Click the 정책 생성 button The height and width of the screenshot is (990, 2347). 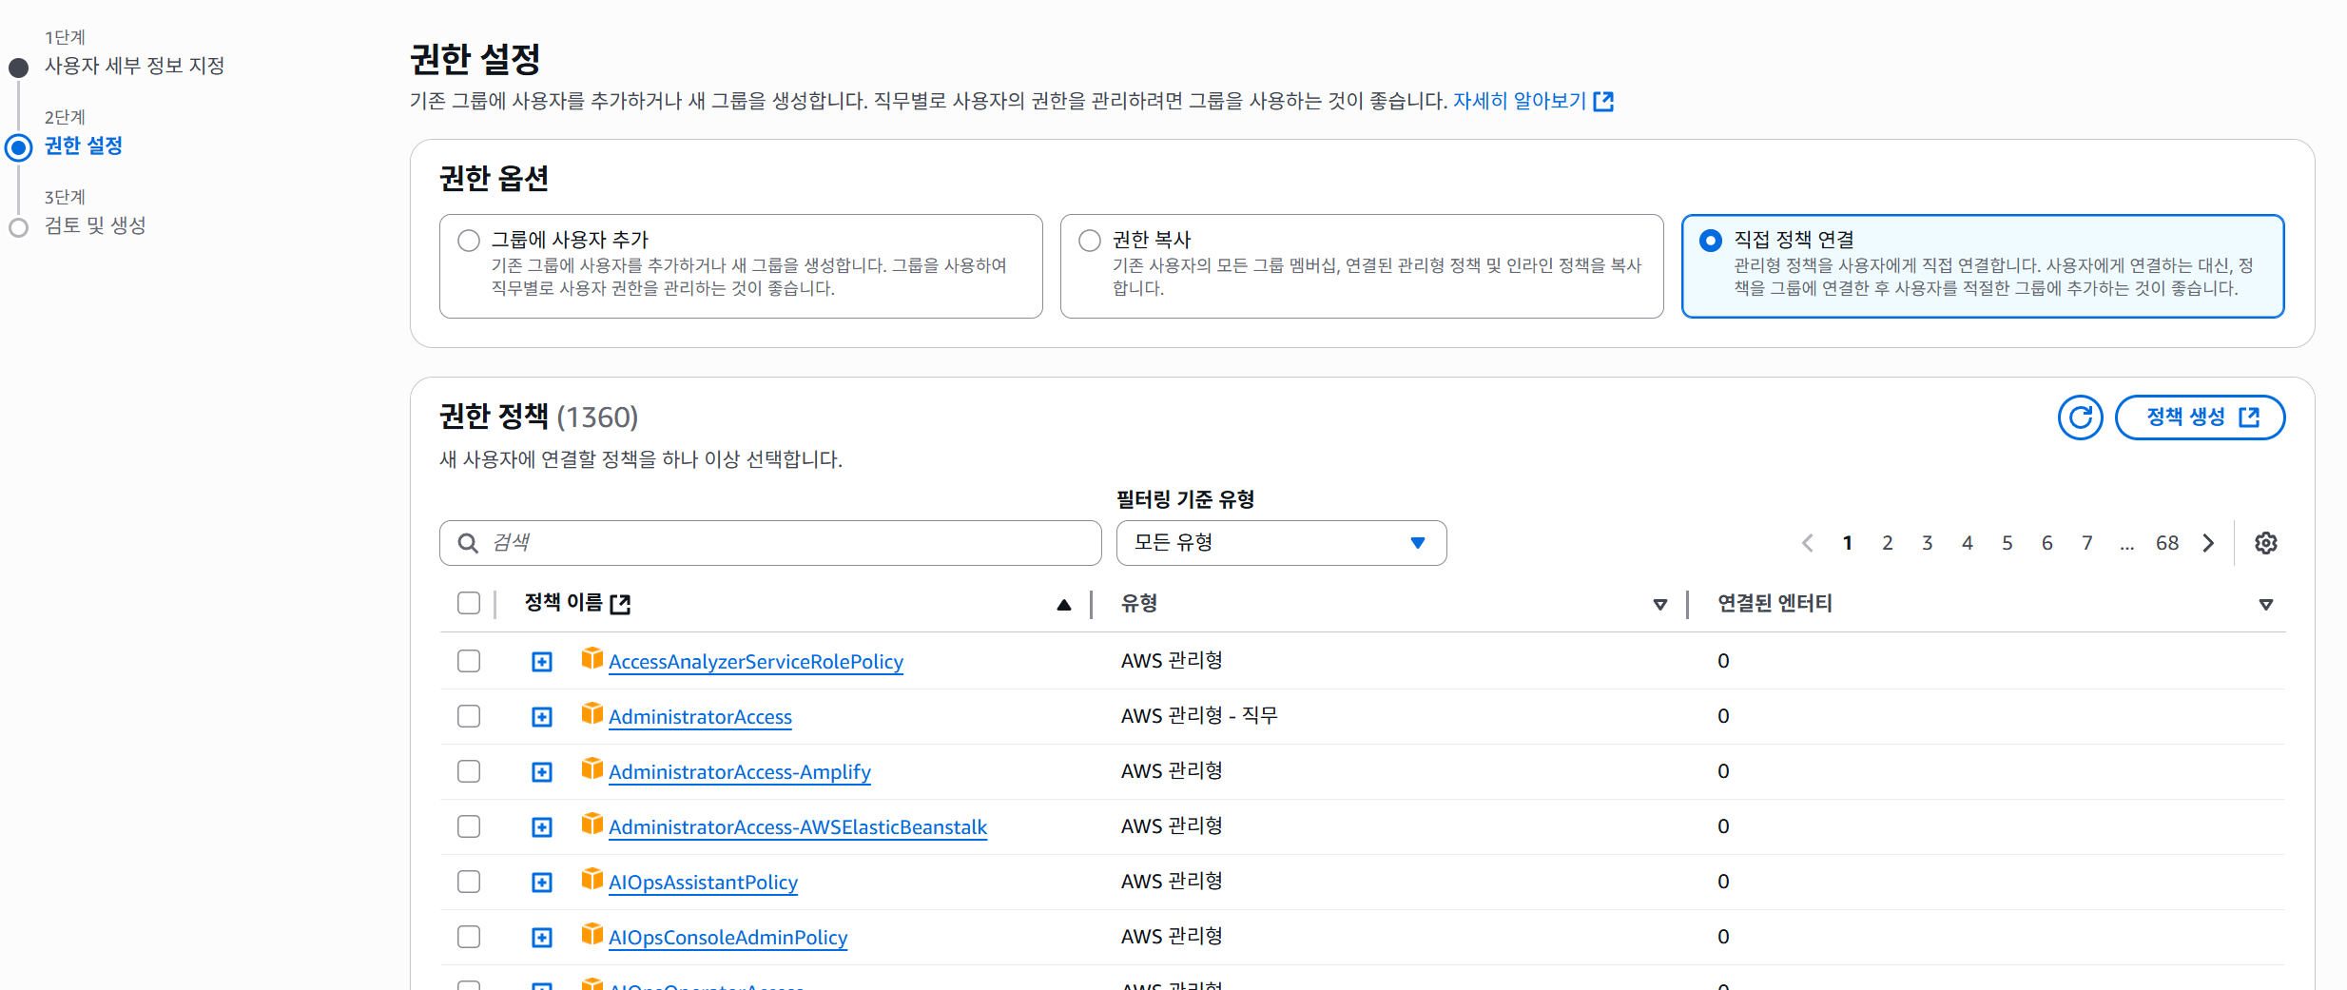(2200, 417)
